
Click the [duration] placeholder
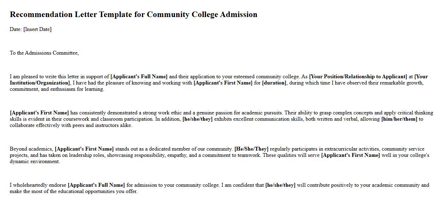point(274,83)
